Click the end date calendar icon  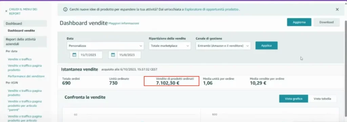coord(113,55)
